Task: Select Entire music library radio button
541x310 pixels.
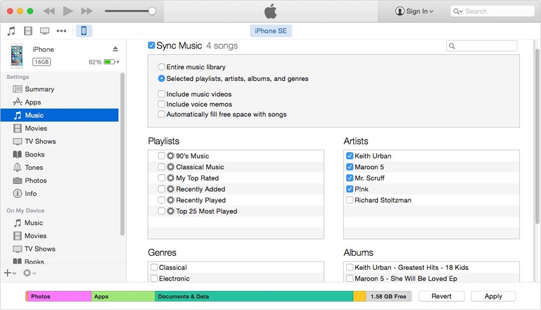Action: pos(162,67)
